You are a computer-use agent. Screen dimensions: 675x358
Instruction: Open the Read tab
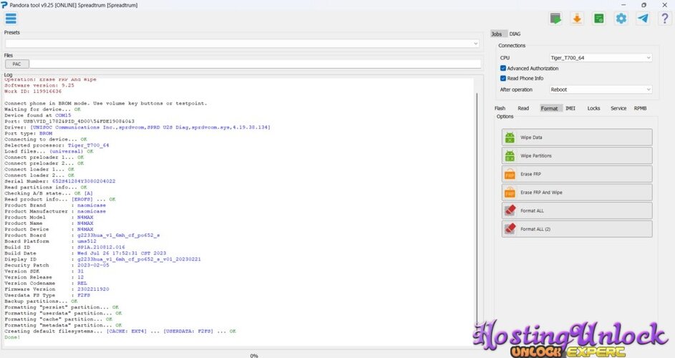pyautogui.click(x=523, y=109)
